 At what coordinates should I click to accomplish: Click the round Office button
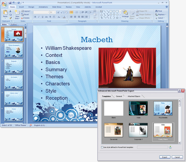click(x=4, y=4)
